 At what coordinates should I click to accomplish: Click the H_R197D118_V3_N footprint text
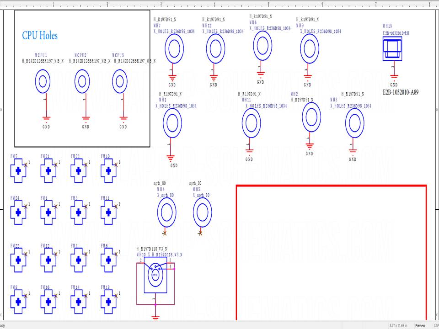pyautogui.click(x=152, y=249)
